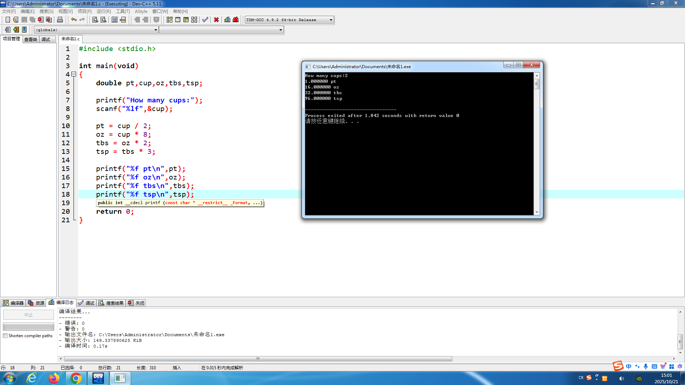
Task: Click the scanf line in the code editor
Action: pyautogui.click(x=134, y=109)
